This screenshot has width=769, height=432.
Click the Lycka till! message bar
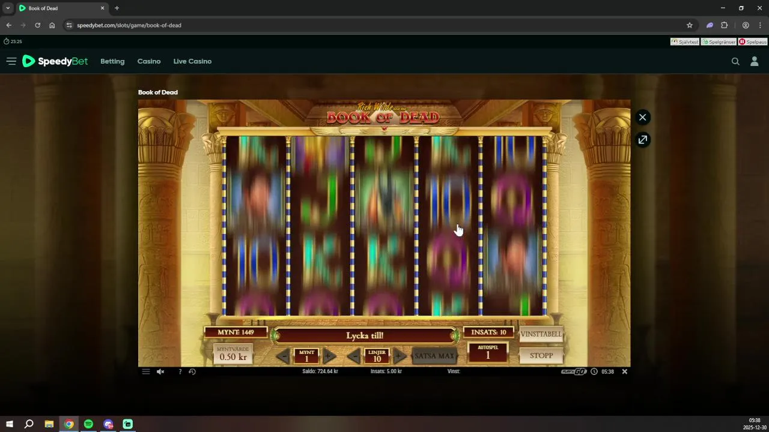pos(365,335)
